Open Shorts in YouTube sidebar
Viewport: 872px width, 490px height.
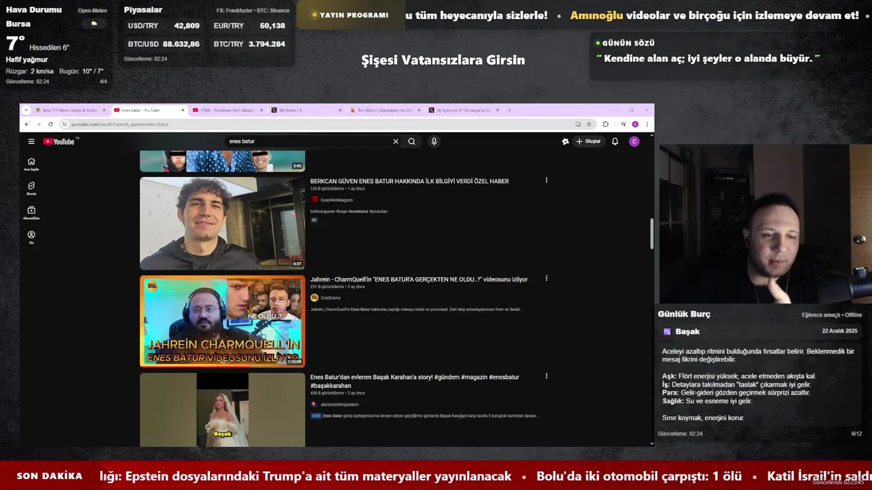[31, 189]
